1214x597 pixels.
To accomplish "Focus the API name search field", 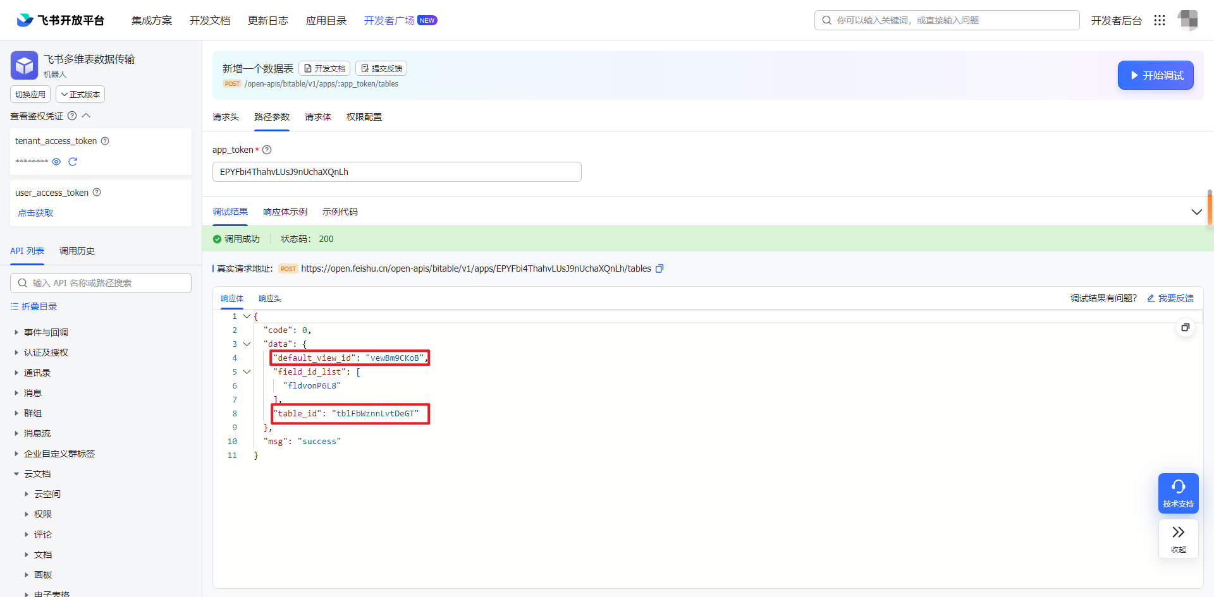I will point(101,283).
